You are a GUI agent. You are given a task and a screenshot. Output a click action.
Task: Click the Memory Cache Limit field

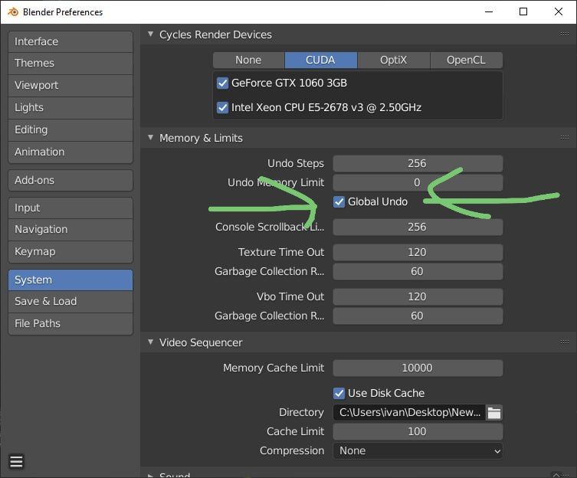(x=418, y=368)
